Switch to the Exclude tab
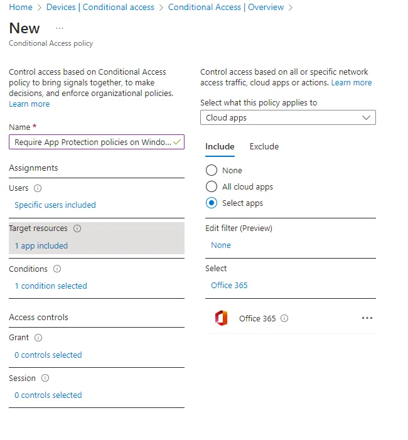408x440 pixels. (264, 147)
